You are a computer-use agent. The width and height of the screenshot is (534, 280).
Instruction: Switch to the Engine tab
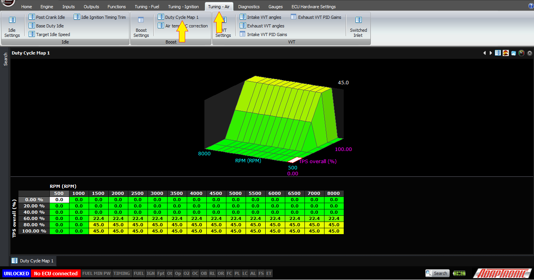47,7
